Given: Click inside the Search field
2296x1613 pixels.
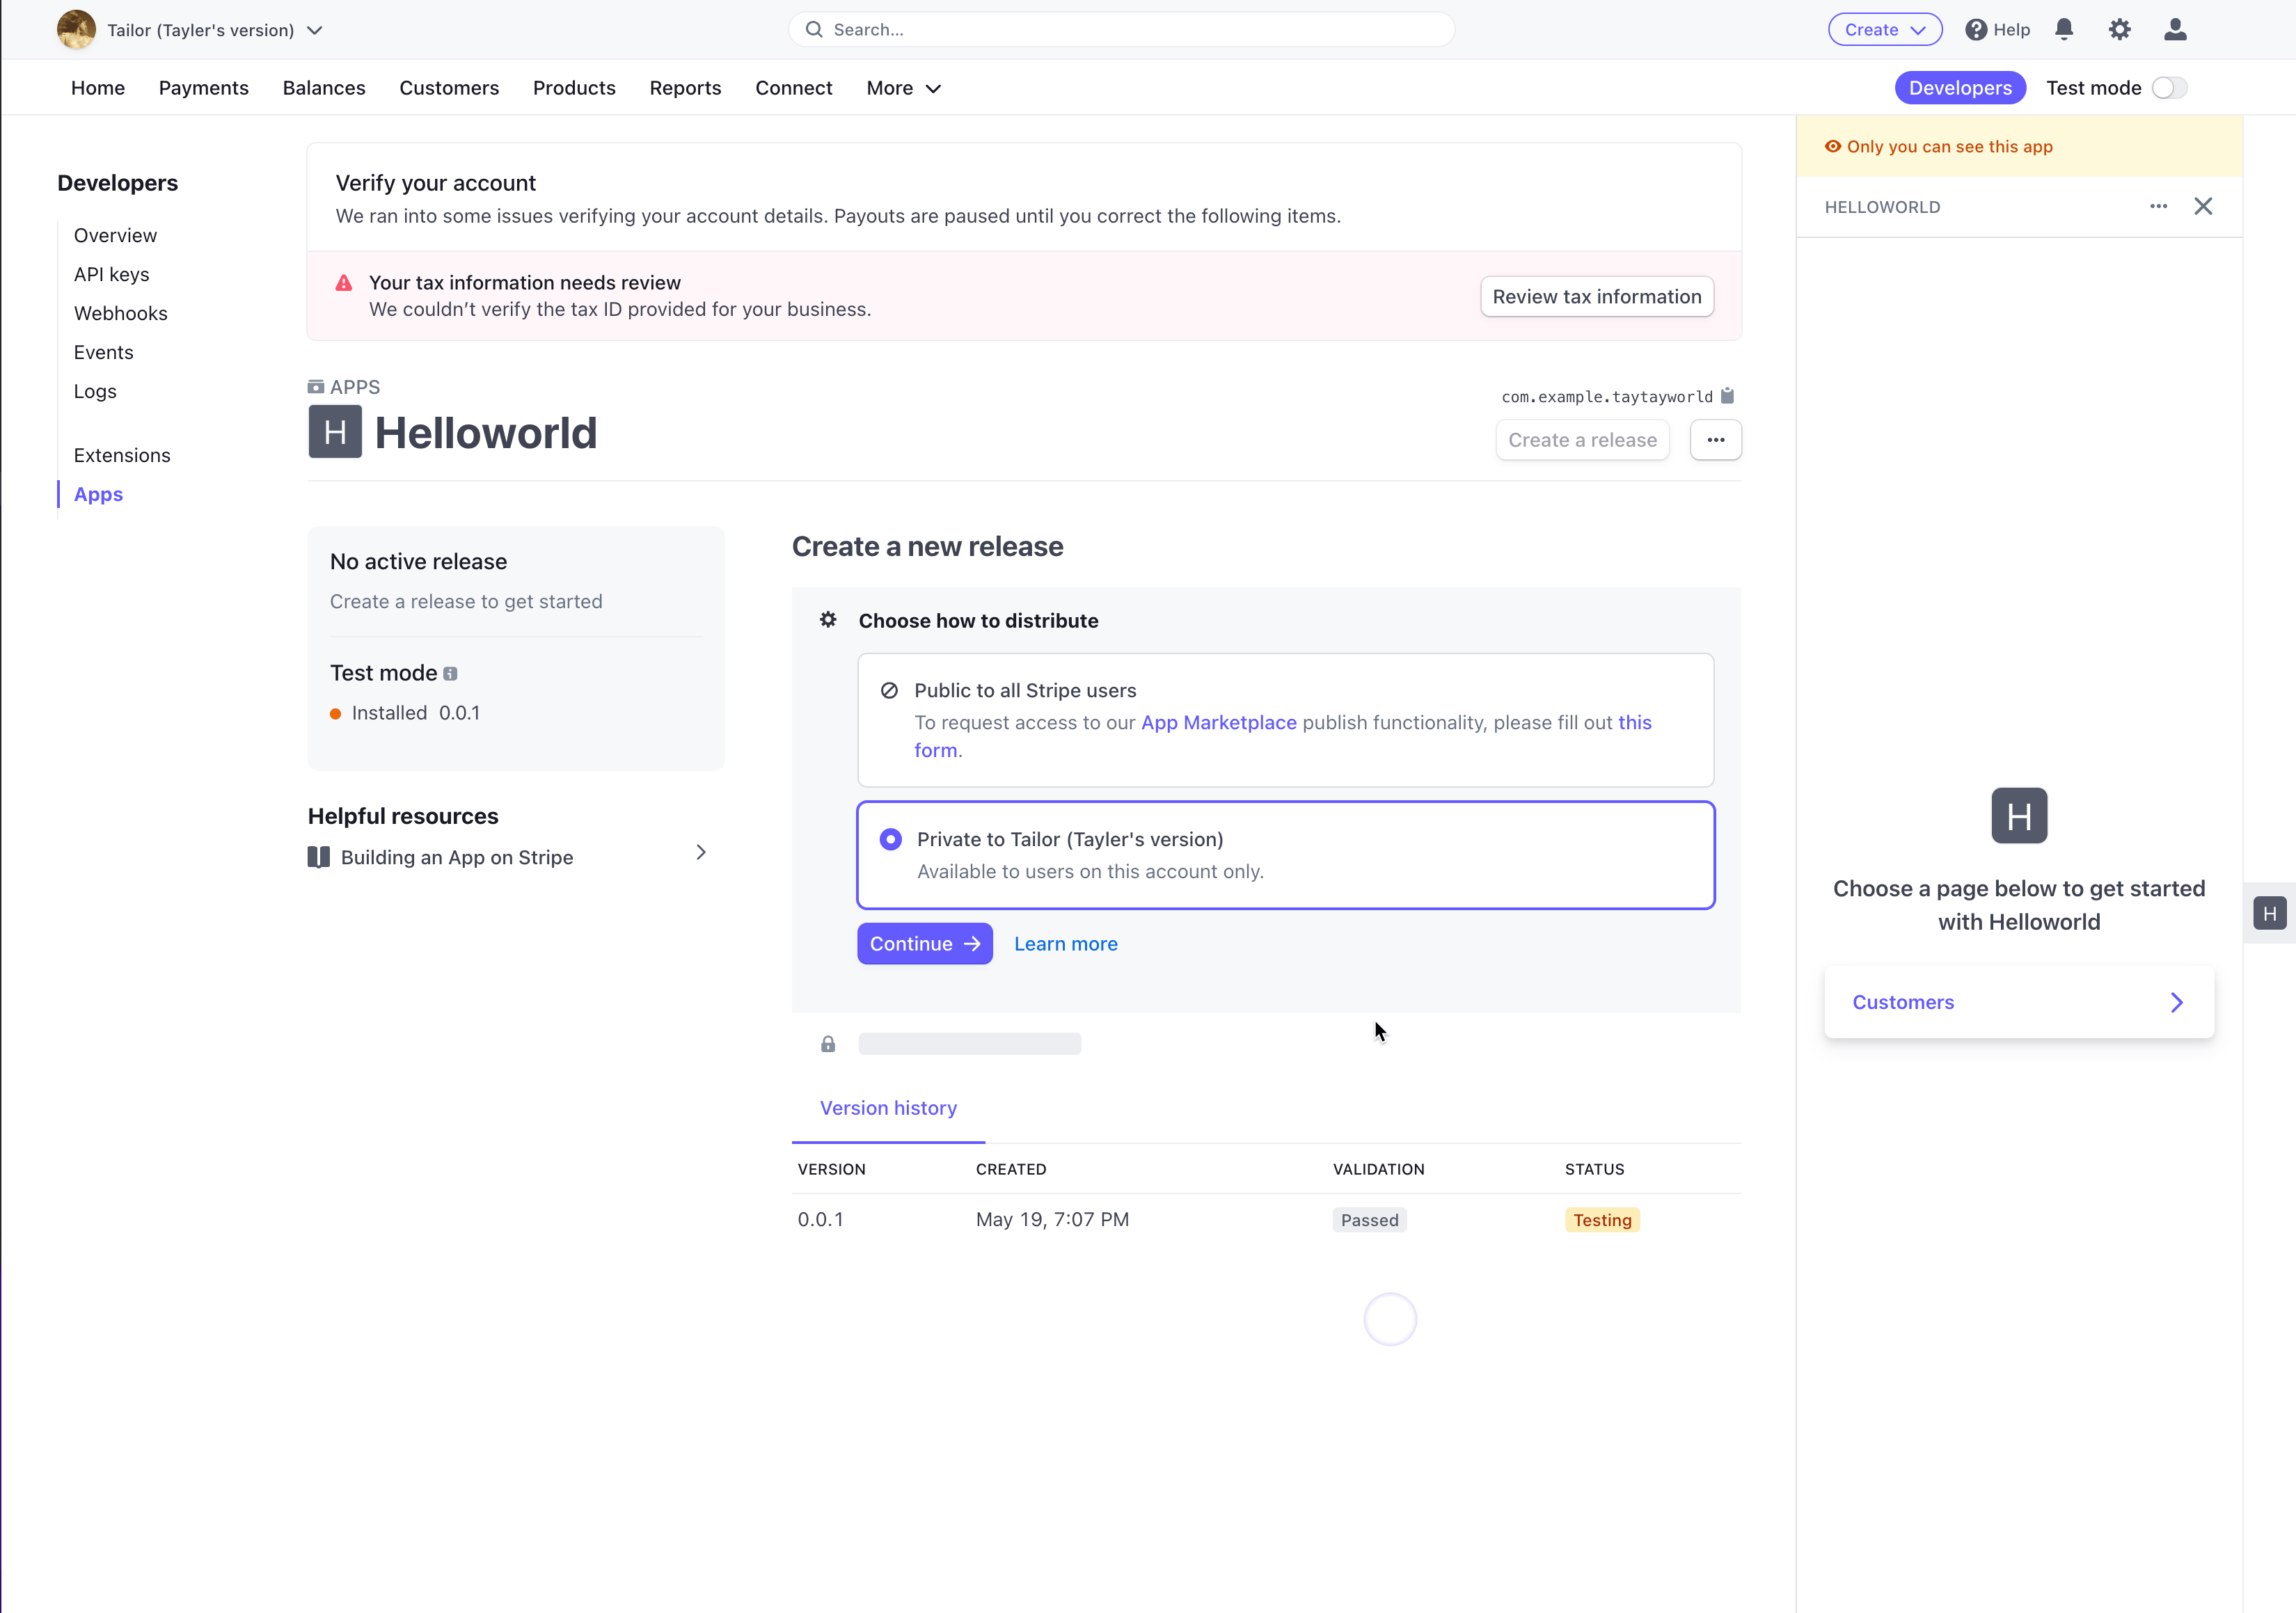Looking at the screenshot, I should 1120,29.
